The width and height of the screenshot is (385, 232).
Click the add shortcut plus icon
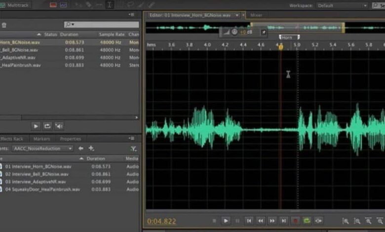pyautogui.click(x=91, y=148)
